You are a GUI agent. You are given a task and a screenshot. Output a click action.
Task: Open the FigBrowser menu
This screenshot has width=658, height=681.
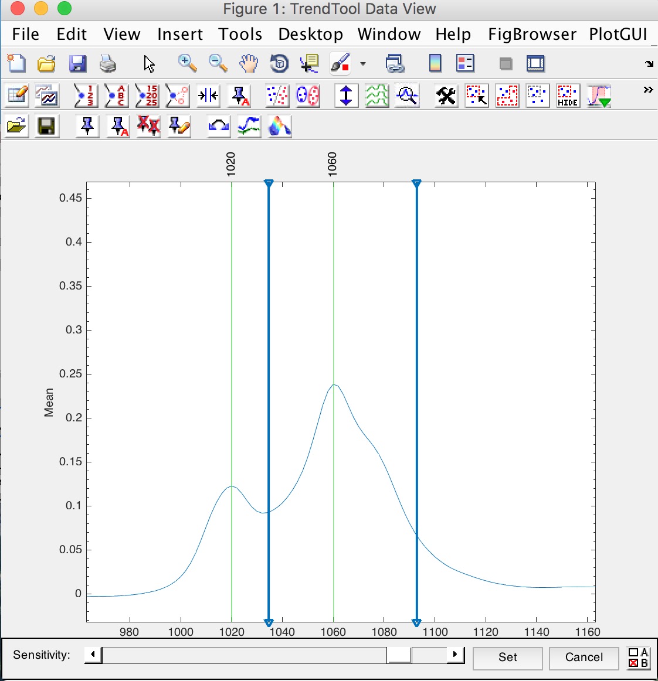pos(532,34)
